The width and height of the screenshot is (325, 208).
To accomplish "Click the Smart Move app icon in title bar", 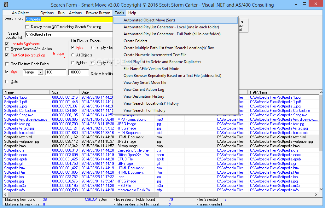I will pos(6,5).
